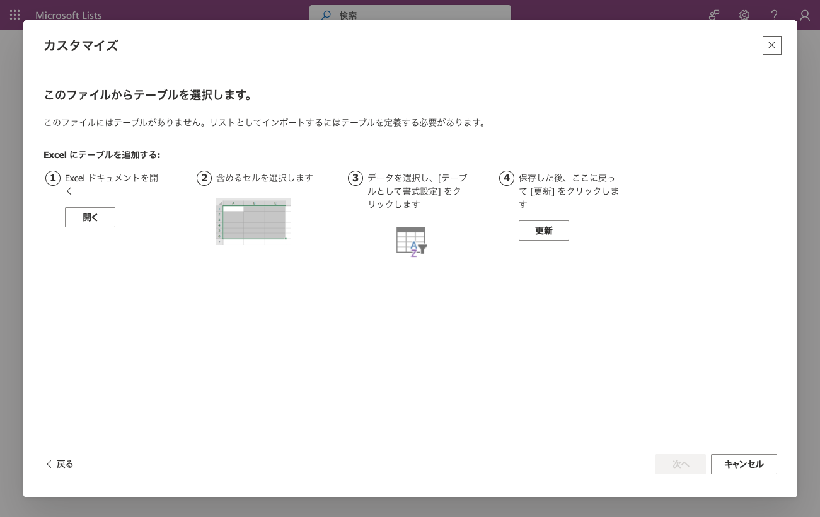The width and height of the screenshot is (820, 517).
Task: Close the カスタマイズ dialog with X
Action: click(772, 45)
